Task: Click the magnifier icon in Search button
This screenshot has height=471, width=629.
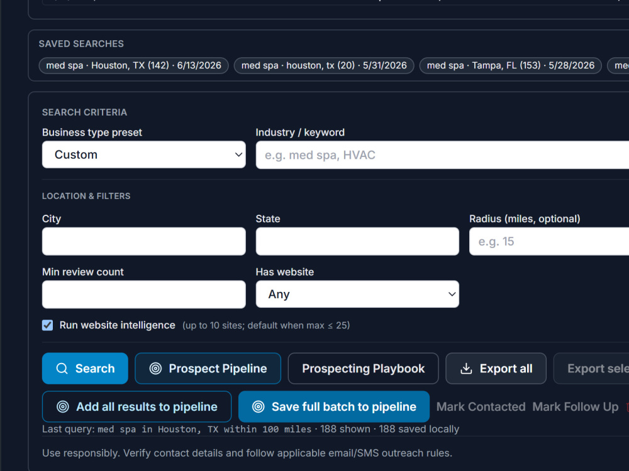Action: click(62, 369)
